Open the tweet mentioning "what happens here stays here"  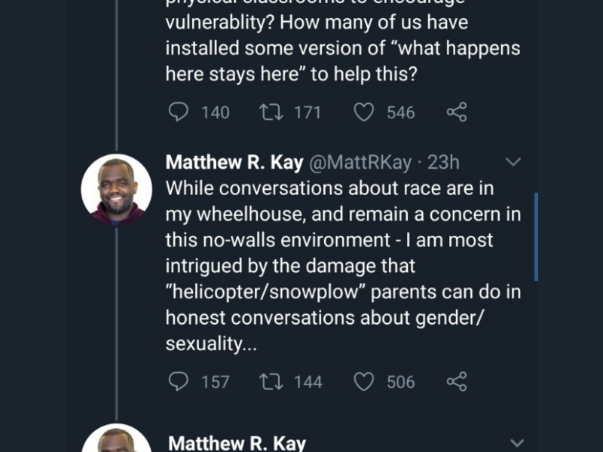[343, 48]
